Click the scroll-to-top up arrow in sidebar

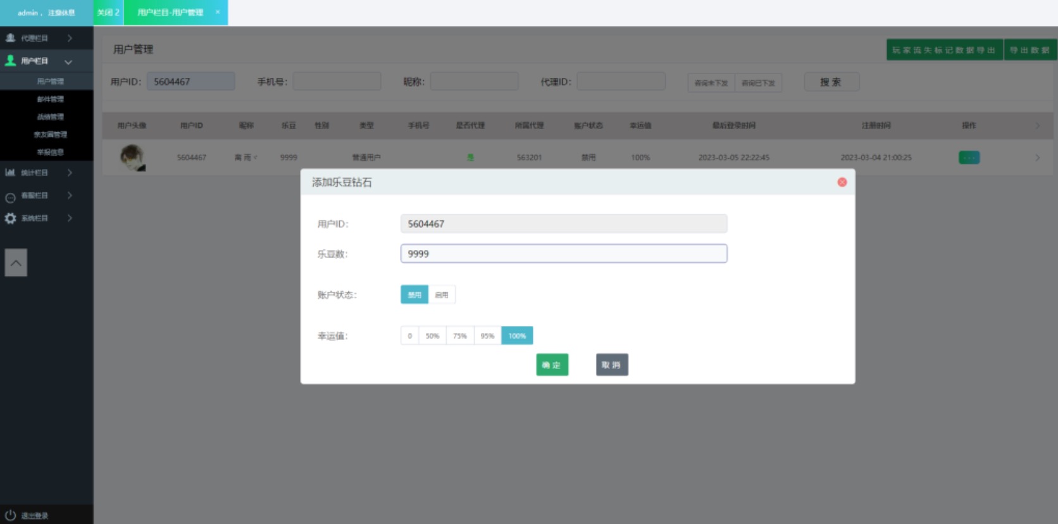[16, 263]
